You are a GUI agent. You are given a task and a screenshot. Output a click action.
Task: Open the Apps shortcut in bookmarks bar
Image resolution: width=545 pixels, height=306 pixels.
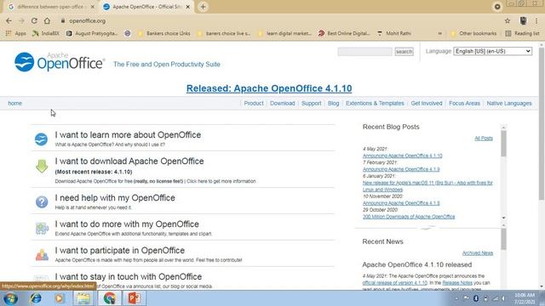(x=16, y=33)
